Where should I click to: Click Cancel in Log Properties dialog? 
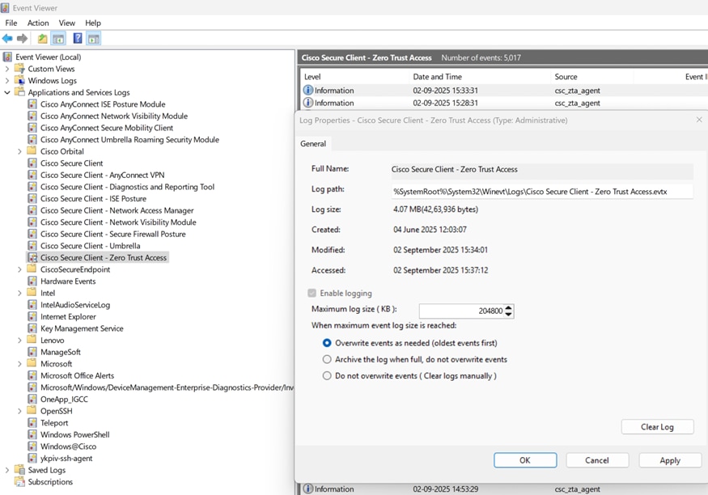point(597,460)
